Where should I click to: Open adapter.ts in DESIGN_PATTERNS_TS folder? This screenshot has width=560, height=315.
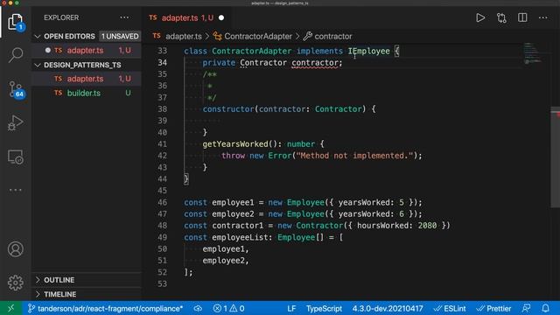click(x=87, y=79)
